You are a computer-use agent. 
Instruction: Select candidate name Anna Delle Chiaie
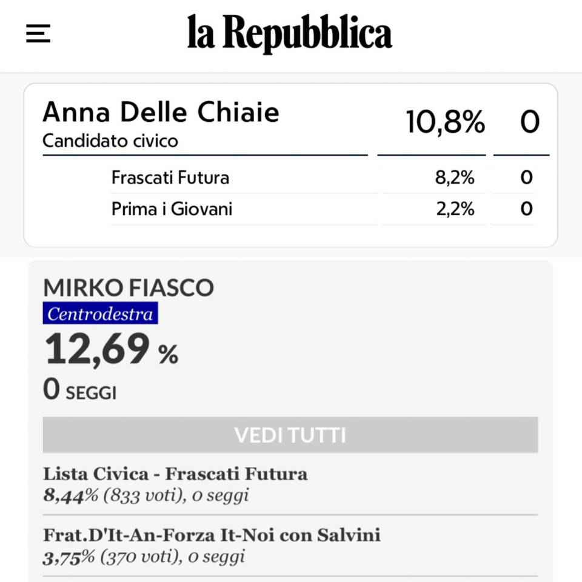click(x=161, y=113)
